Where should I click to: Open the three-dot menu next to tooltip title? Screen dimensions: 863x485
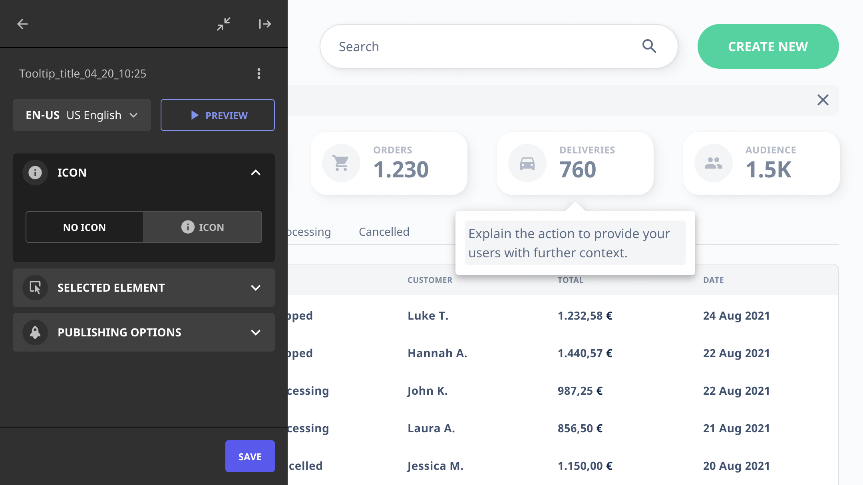(259, 74)
